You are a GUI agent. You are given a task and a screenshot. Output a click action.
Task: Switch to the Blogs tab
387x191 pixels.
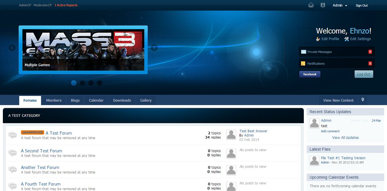coord(75,101)
